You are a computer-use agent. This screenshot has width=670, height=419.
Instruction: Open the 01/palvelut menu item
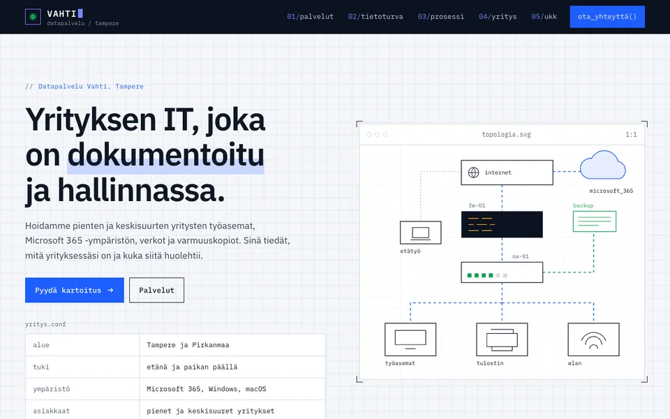point(310,17)
